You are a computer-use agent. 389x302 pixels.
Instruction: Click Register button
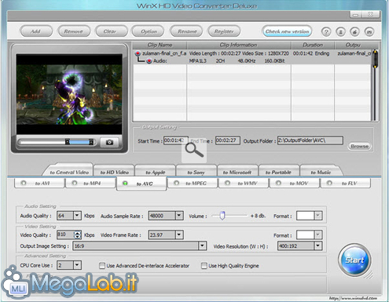pos(224,31)
